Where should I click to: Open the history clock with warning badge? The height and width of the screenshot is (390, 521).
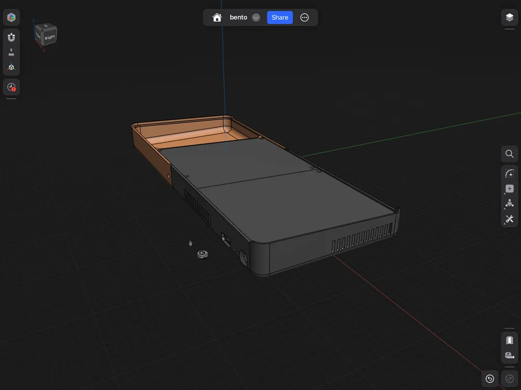point(11,87)
